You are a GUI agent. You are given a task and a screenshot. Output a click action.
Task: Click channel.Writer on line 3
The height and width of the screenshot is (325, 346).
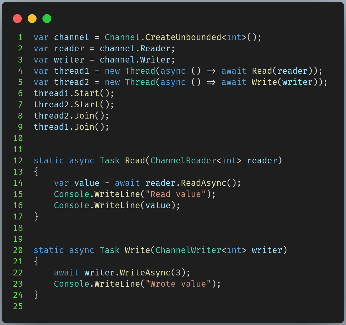[x=137, y=60]
